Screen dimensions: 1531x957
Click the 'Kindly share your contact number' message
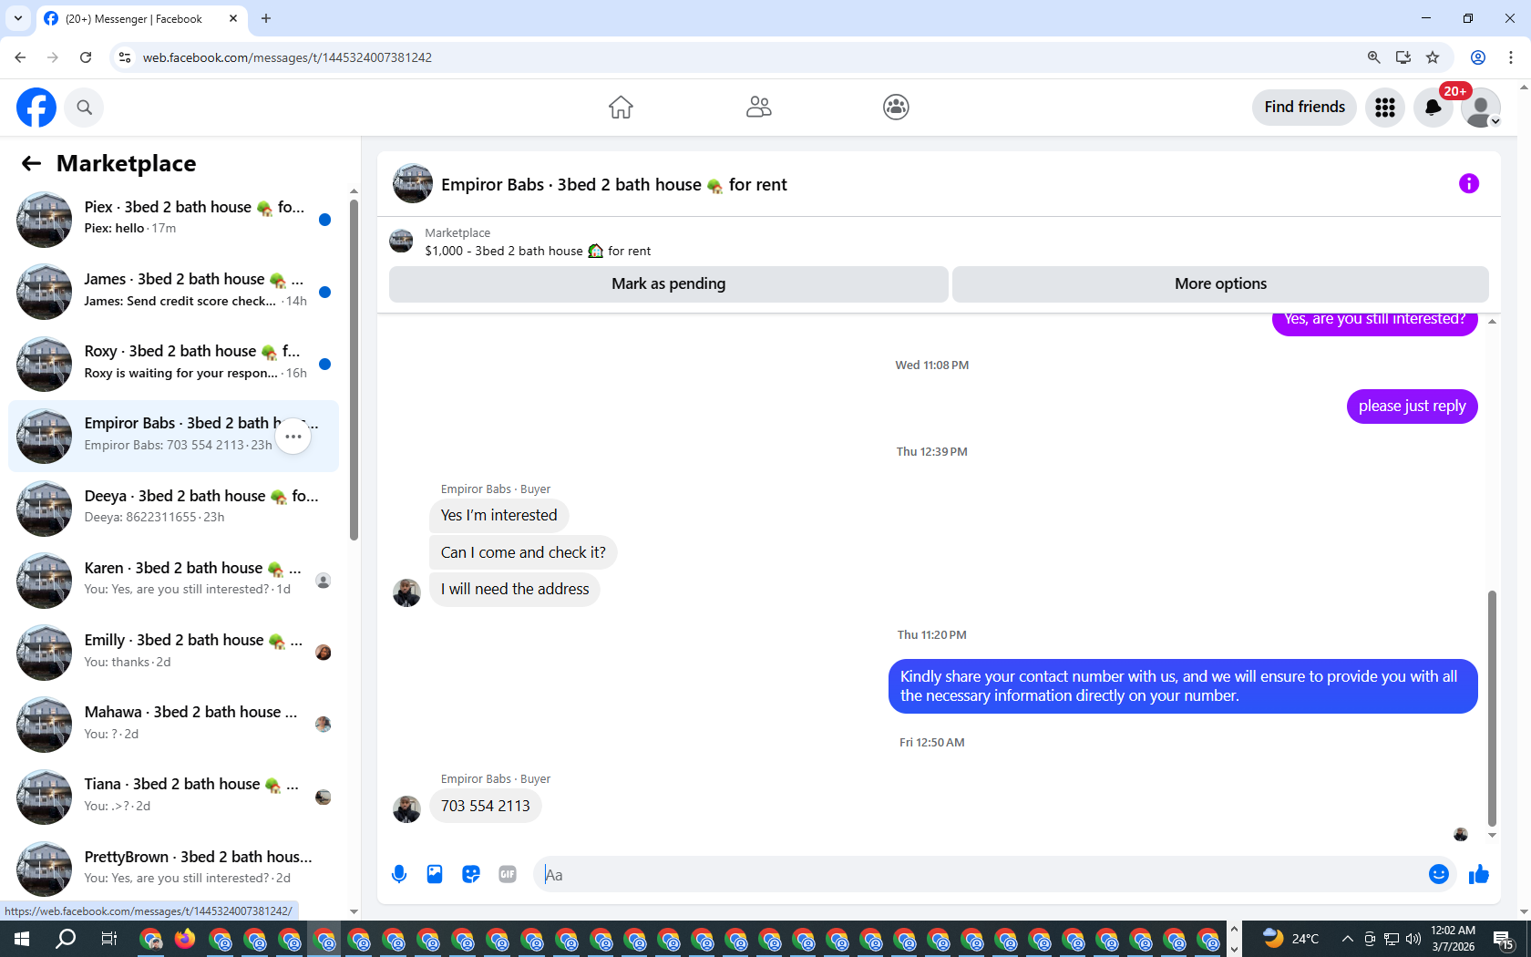(x=1182, y=686)
